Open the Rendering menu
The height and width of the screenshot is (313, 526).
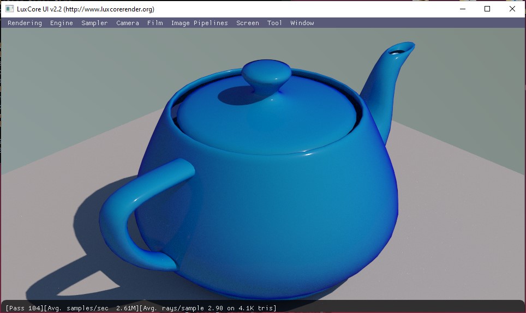point(25,23)
